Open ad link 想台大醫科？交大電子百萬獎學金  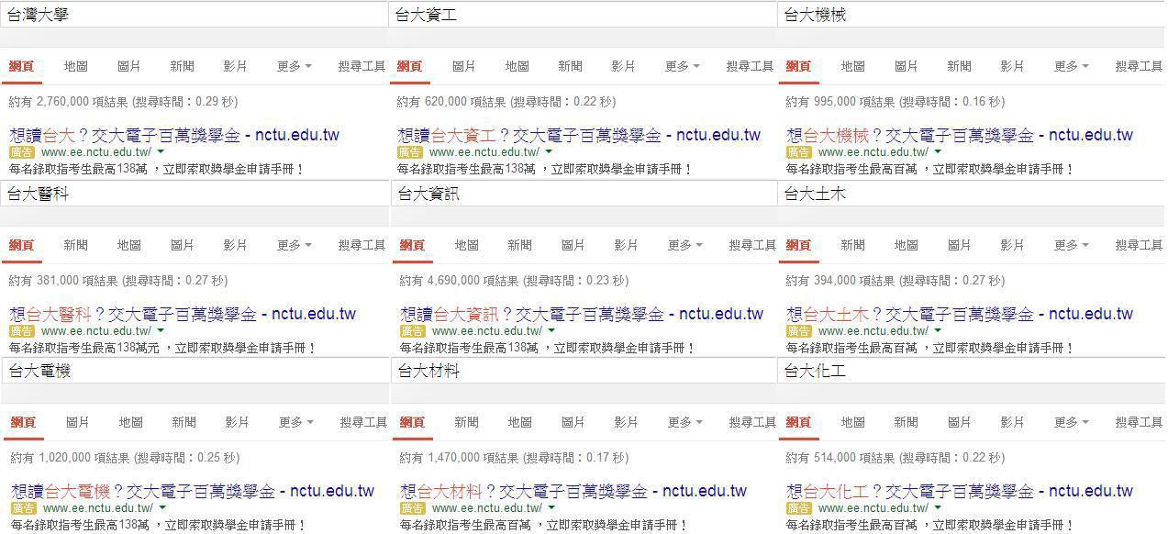183,314
